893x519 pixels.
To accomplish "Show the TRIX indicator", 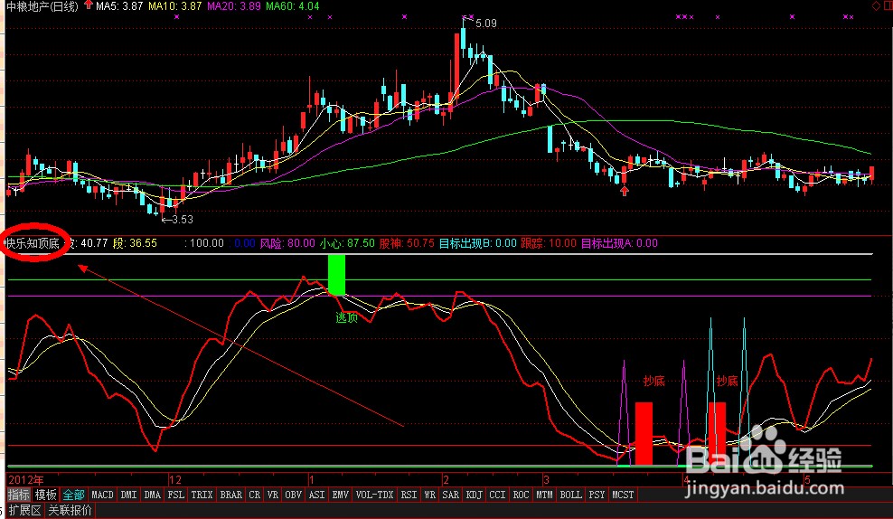I will [202, 495].
